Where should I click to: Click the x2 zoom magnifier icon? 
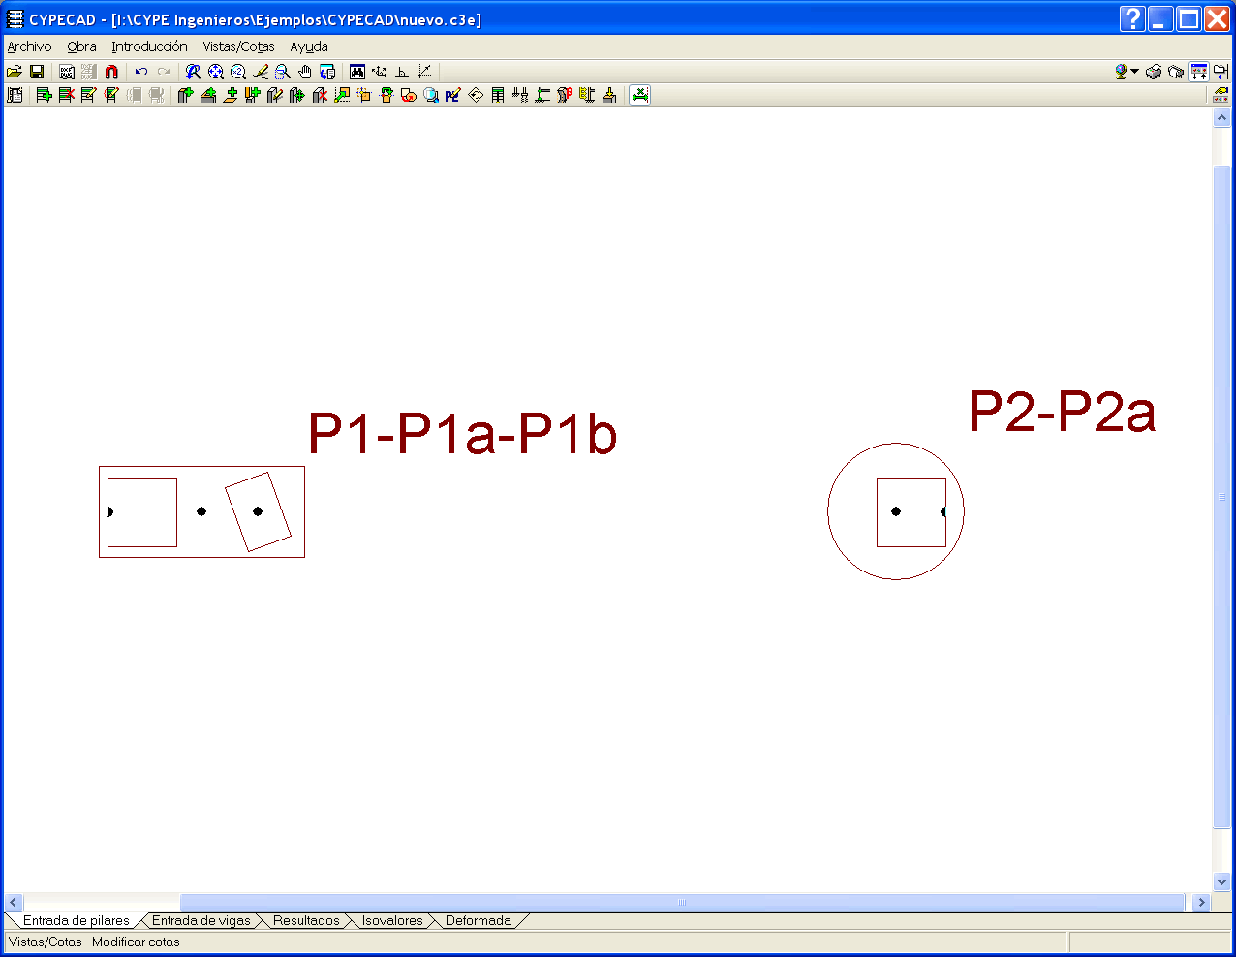pos(237,72)
